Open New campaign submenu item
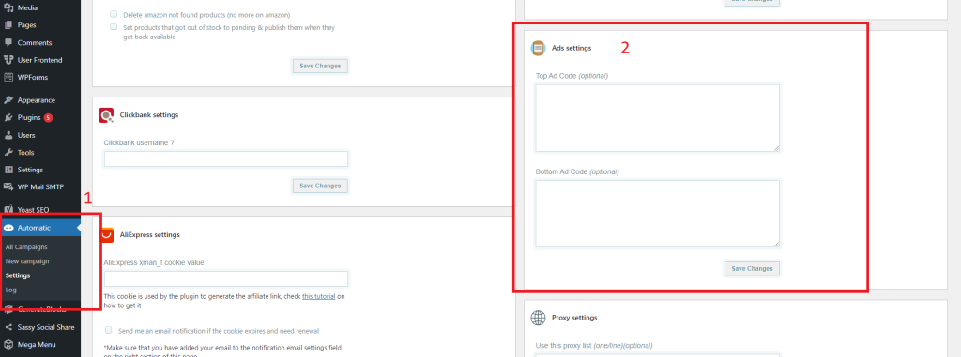 pyautogui.click(x=27, y=260)
